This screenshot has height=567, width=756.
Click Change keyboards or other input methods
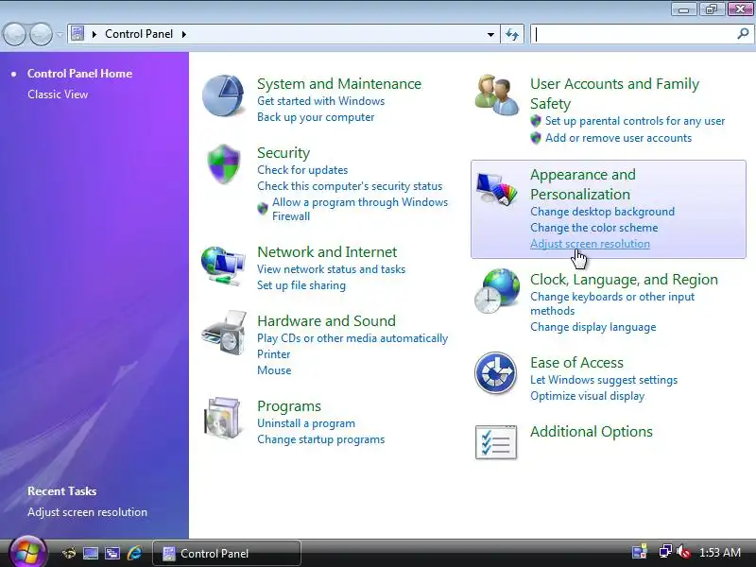click(x=612, y=303)
